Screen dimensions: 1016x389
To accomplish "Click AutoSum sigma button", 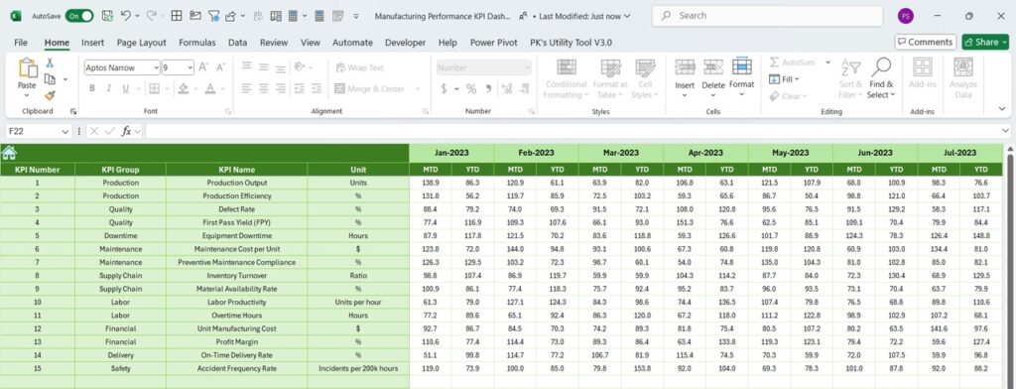I will [792, 63].
